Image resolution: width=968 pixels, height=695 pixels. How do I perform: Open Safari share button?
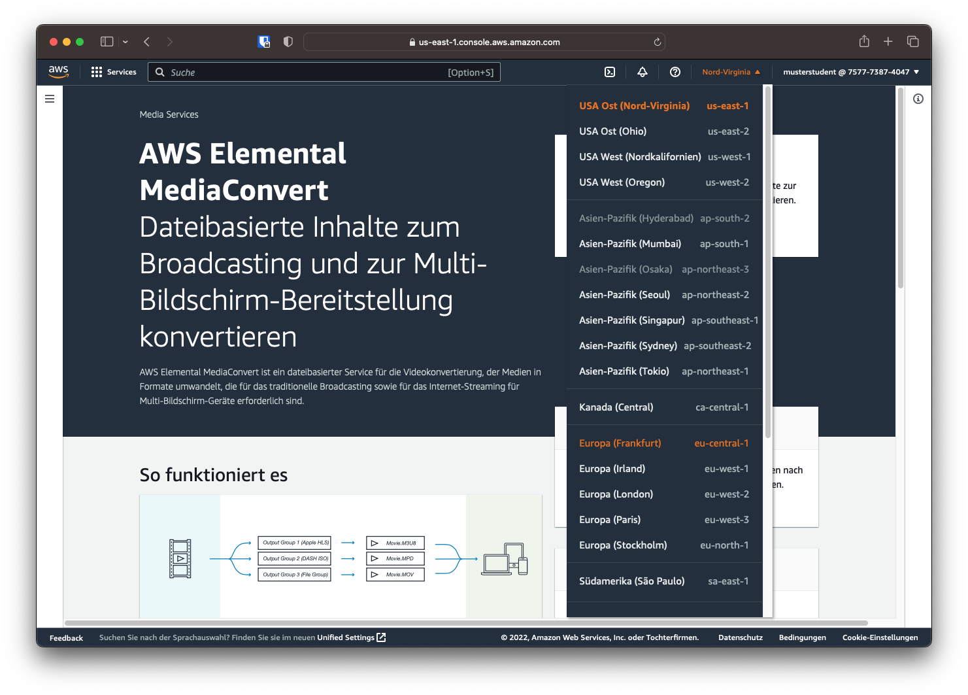pyautogui.click(x=864, y=41)
